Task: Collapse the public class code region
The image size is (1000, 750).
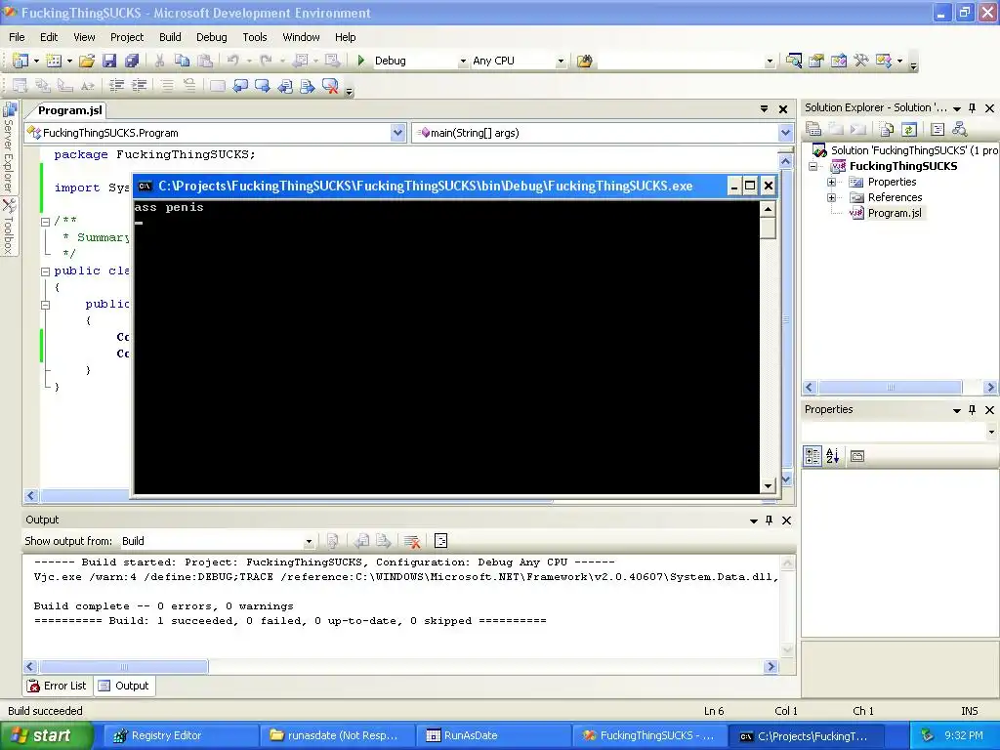Action: 45,271
